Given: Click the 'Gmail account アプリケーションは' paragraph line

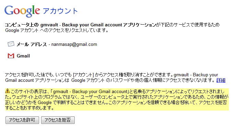Looking at the screenshot, I should pos(115,80).
